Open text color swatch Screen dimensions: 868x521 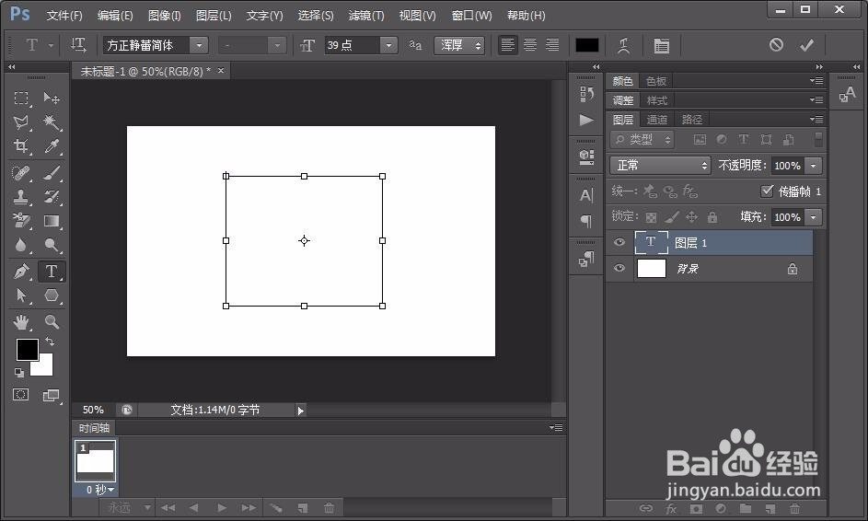586,45
